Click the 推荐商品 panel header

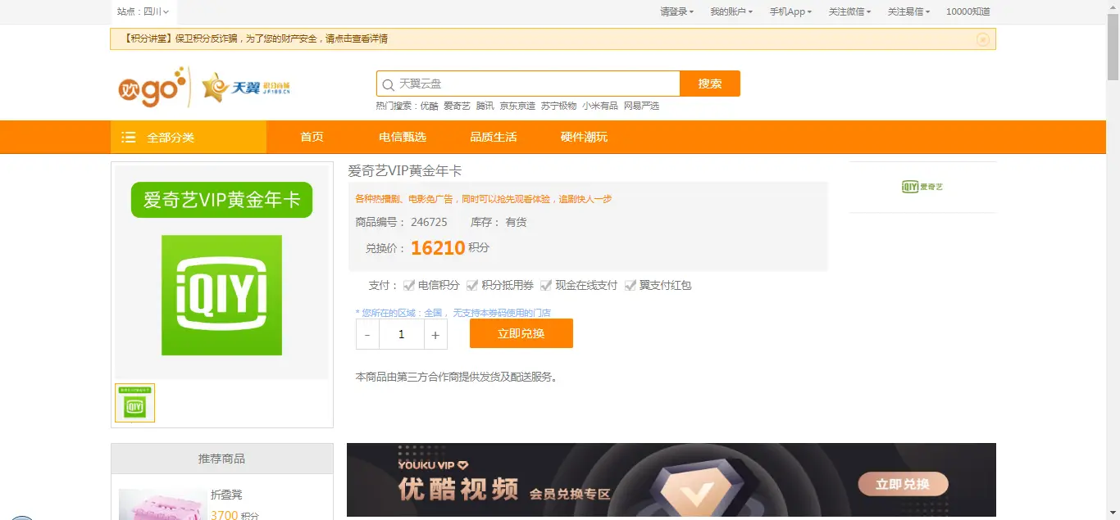pyautogui.click(x=222, y=459)
